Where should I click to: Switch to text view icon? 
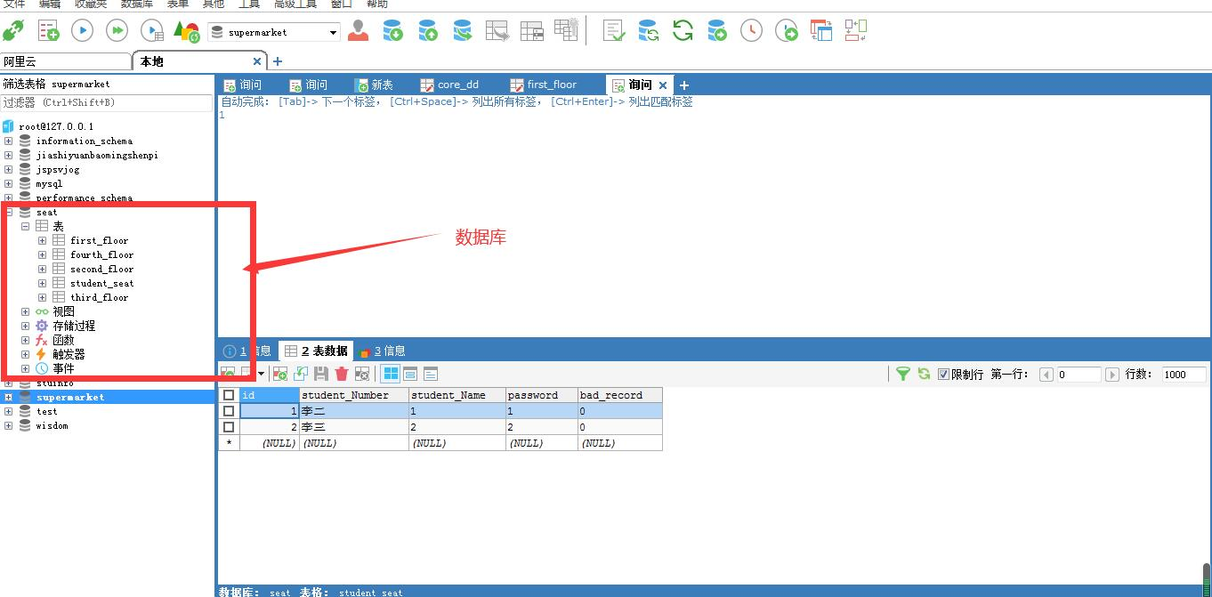(x=431, y=374)
